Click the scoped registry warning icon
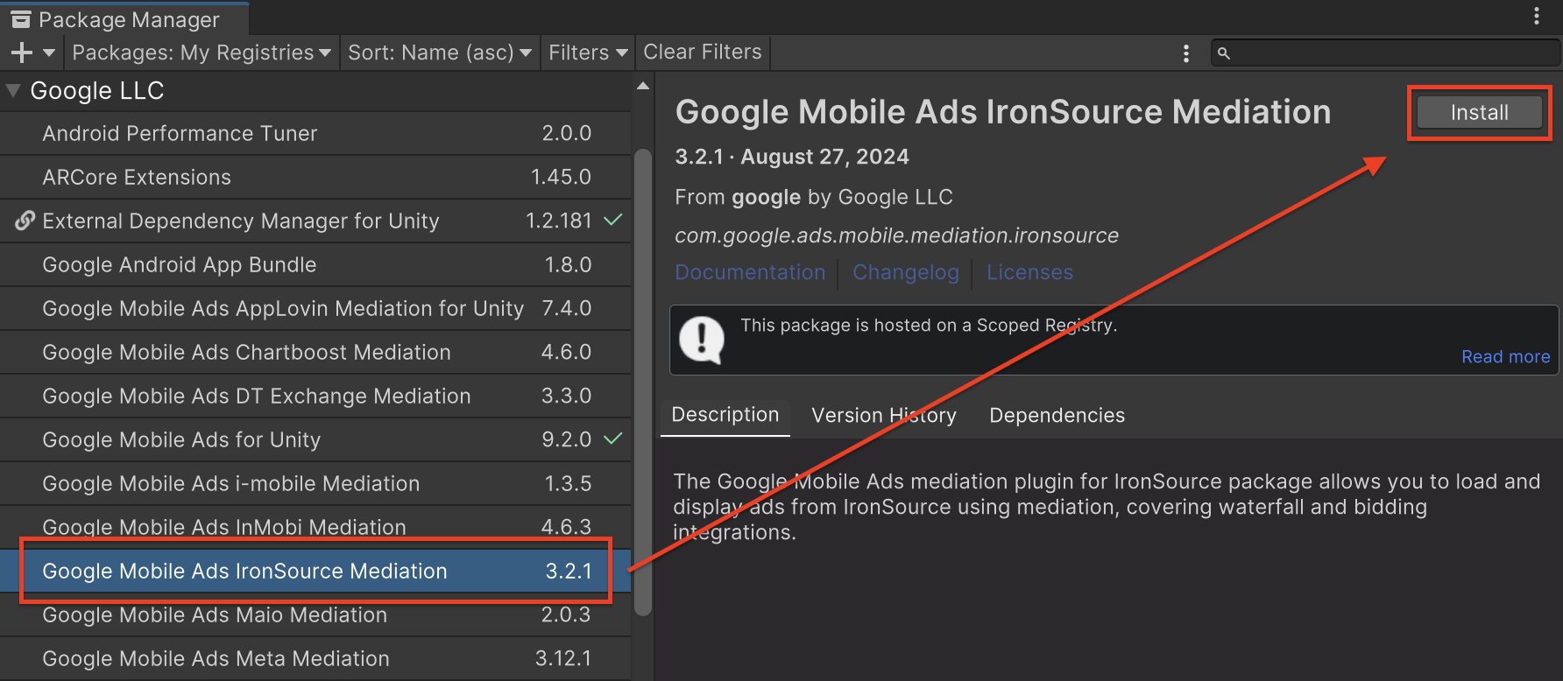Image resolution: width=1563 pixels, height=681 pixels. 702,340
